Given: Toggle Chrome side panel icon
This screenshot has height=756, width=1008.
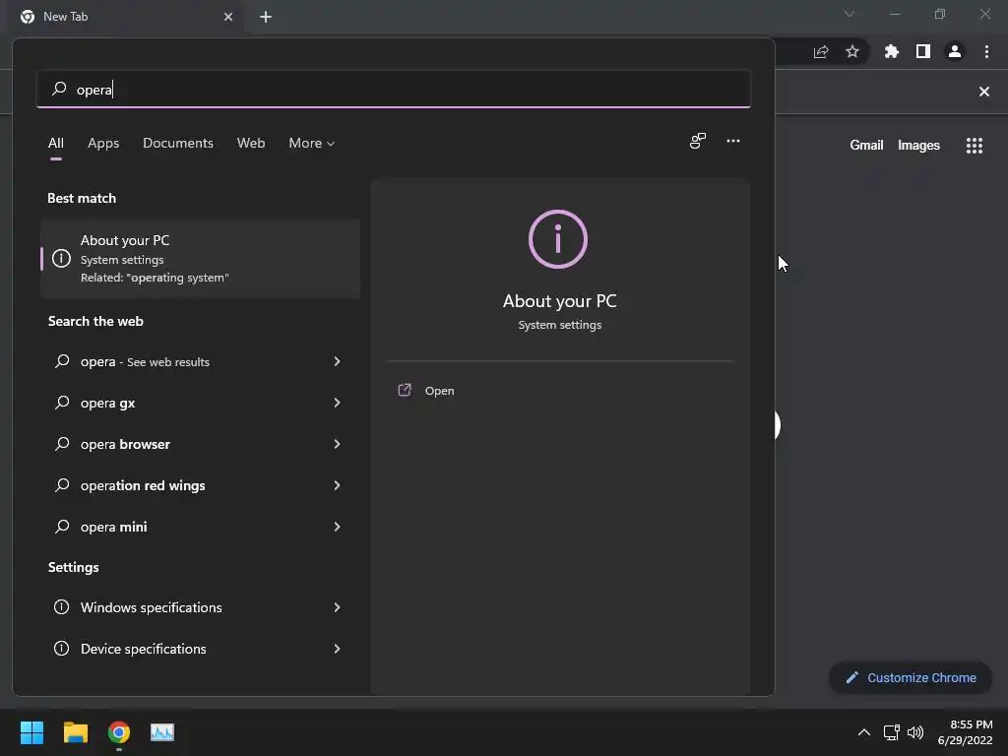Looking at the screenshot, I should tap(922, 51).
